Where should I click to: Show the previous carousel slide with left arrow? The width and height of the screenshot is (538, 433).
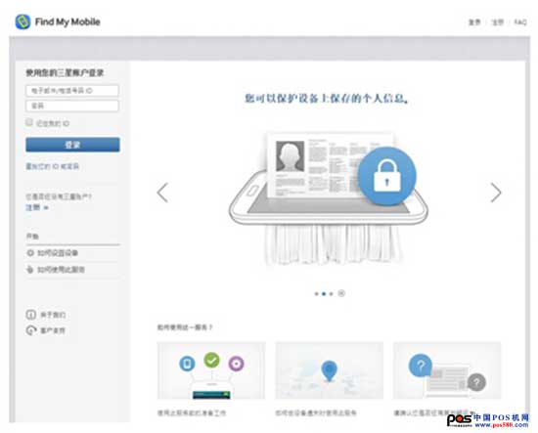(162, 193)
